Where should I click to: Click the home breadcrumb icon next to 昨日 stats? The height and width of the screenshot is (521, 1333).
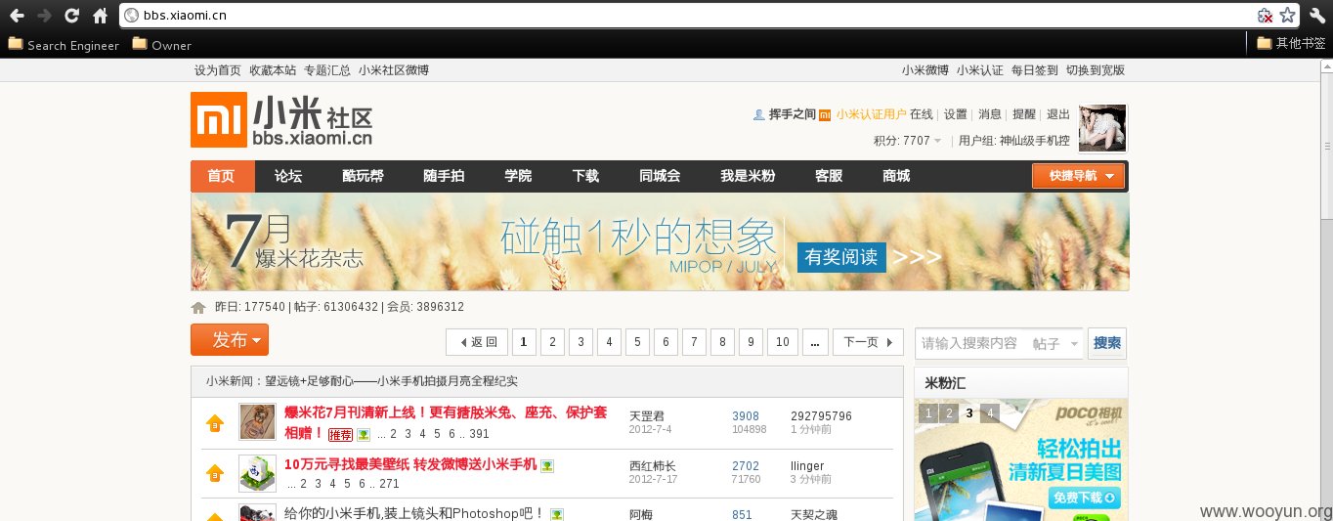click(198, 307)
